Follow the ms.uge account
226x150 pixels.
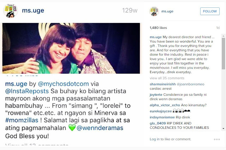point(210,11)
